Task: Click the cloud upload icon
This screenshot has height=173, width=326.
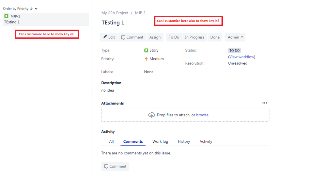Action: tap(151, 115)
